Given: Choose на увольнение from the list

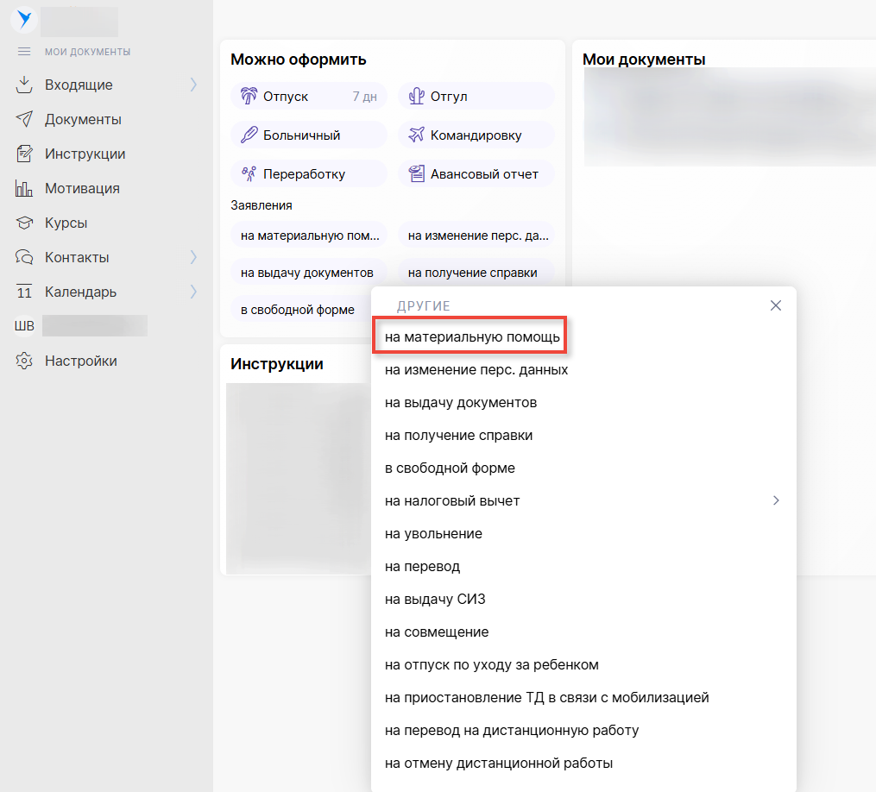Looking at the screenshot, I should pos(433,533).
